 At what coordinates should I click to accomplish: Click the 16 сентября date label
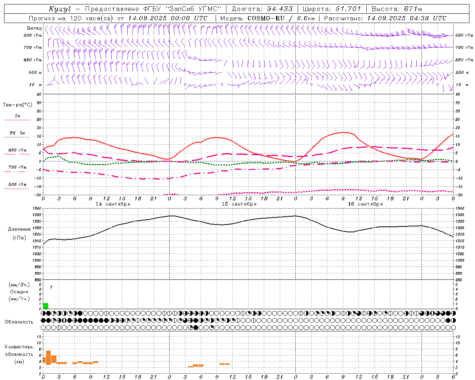(x=365, y=204)
